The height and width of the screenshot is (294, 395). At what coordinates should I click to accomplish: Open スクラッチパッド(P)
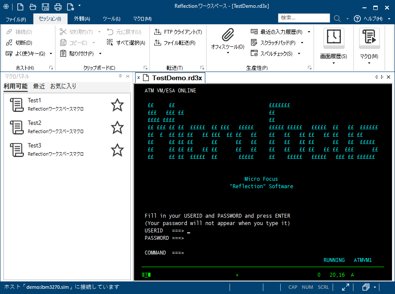[273, 42]
